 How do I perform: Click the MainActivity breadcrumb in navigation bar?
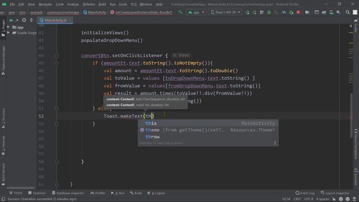point(95,12)
